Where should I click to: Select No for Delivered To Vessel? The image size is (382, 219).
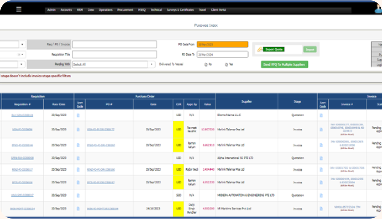[206, 64]
